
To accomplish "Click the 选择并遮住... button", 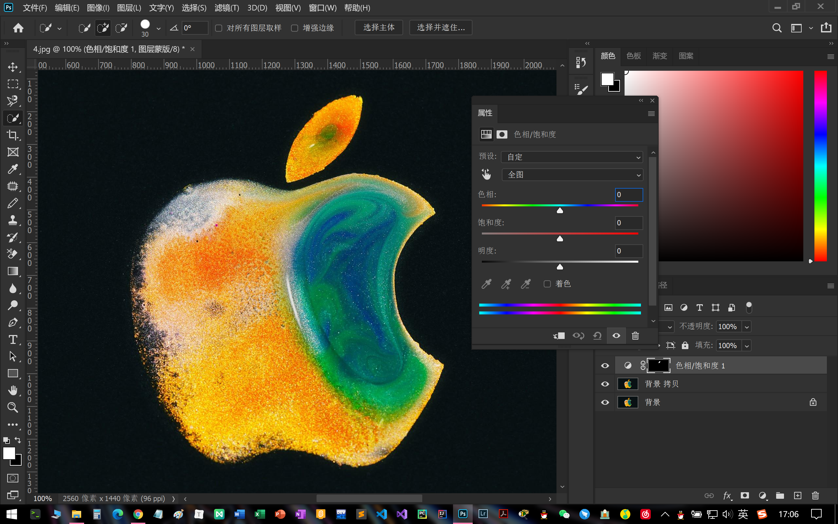I will point(441,28).
